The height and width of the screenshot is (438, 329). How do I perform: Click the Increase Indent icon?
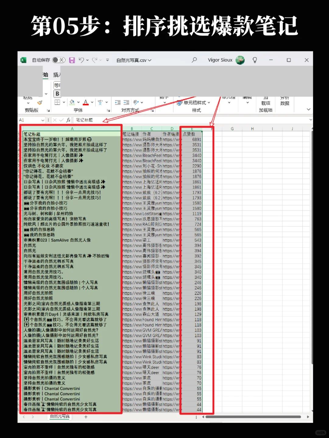pos(126,102)
